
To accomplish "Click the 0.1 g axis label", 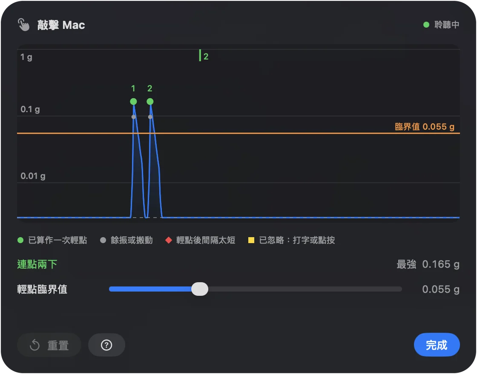I will (x=30, y=109).
